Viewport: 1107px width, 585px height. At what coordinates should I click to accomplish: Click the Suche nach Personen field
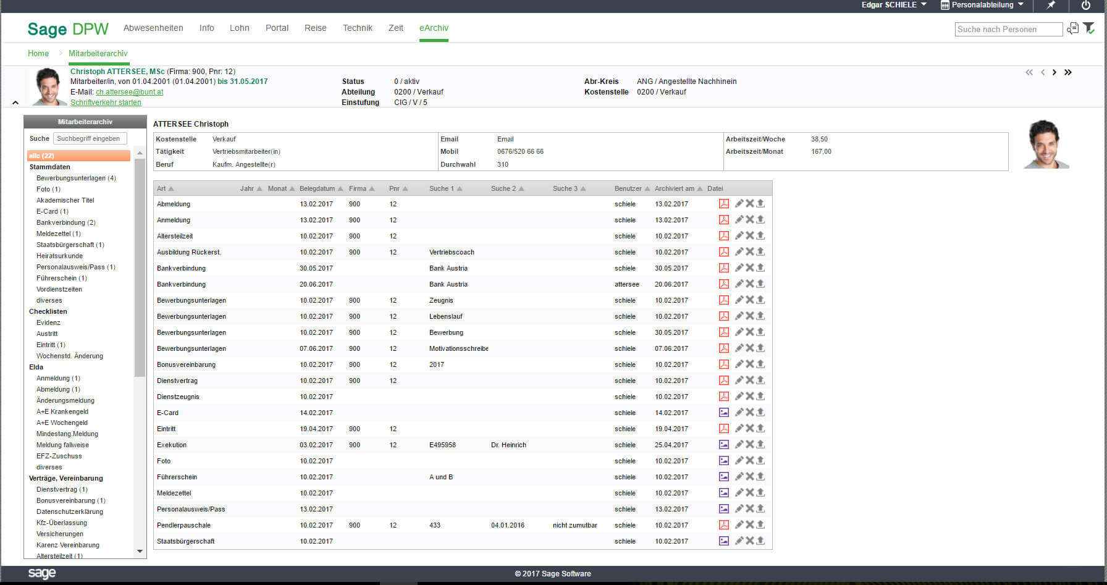coord(1009,29)
